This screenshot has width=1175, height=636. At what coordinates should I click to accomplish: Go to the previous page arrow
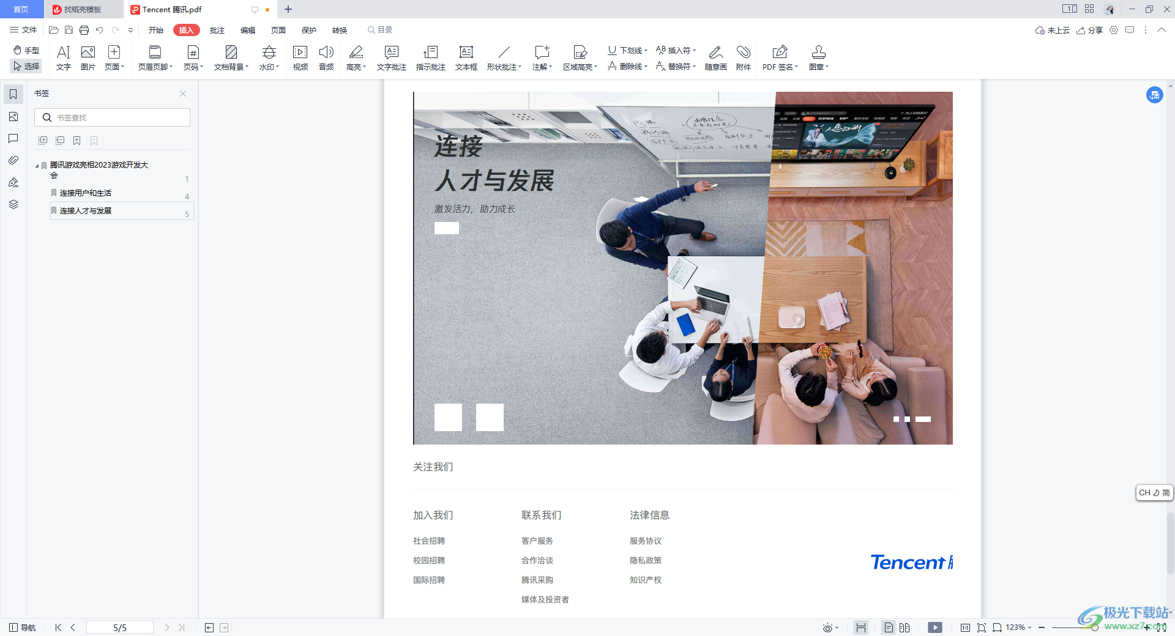(73, 627)
